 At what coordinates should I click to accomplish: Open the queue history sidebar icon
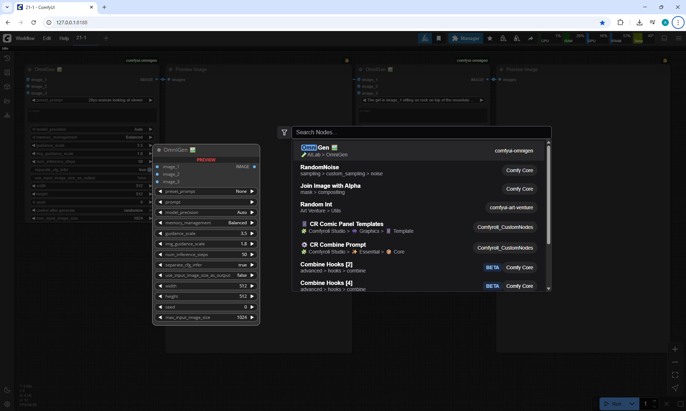(x=7, y=58)
